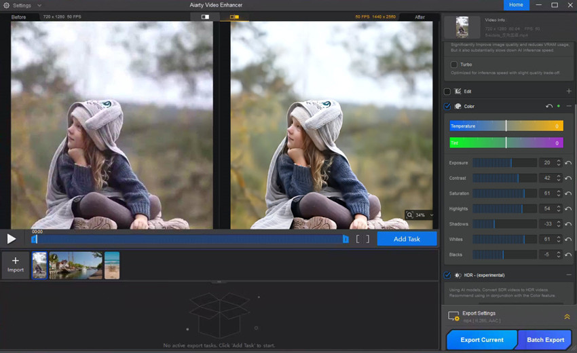Play the video preview
Screen dimensions: 577x353
12,239
